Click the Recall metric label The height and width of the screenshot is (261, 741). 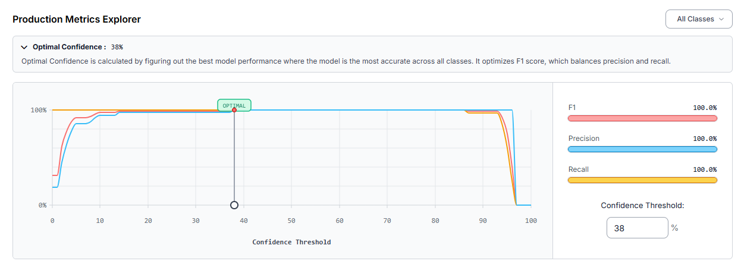tap(579, 169)
